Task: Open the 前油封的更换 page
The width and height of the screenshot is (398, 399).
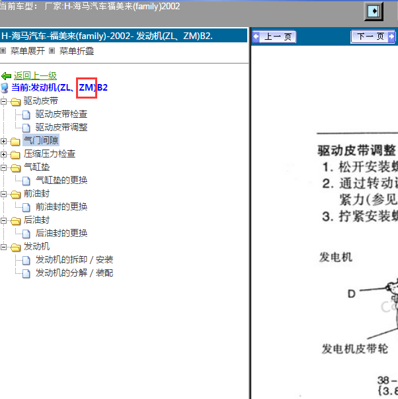Action: tap(61, 206)
